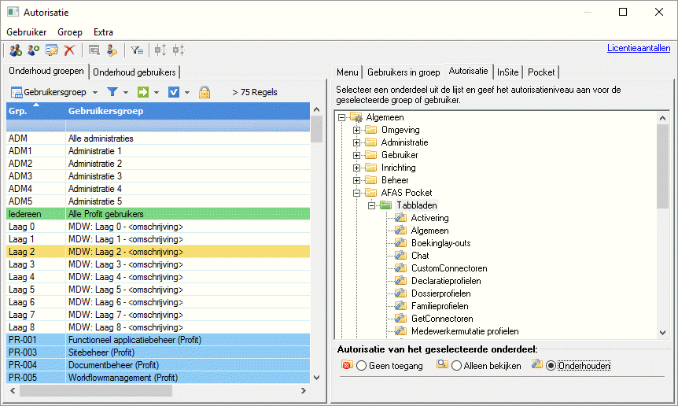678x406 pixels.
Task: Collapse the AFAS Pocket folder node
Action: click(x=356, y=193)
